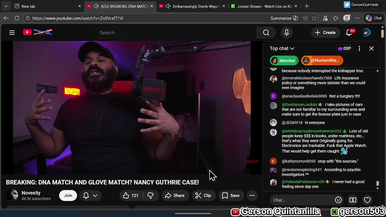Screen dimensions: 386x217
Task: Open the browser apps grid icon
Action: coord(305,18)
